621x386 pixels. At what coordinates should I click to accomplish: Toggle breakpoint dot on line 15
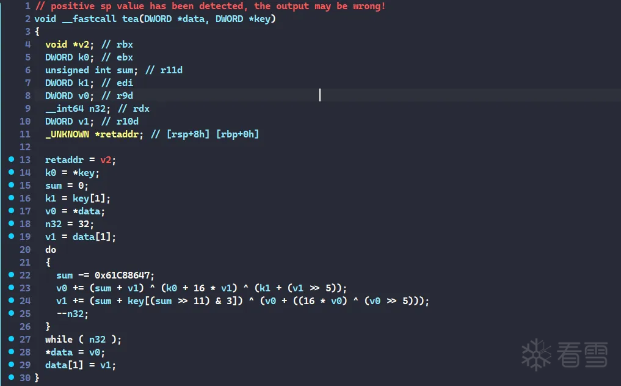pyautogui.click(x=12, y=184)
